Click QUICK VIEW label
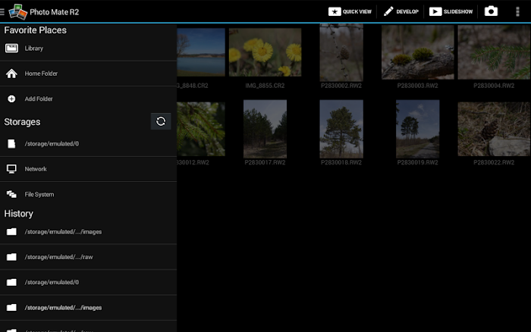This screenshot has height=332, width=531. click(x=357, y=12)
